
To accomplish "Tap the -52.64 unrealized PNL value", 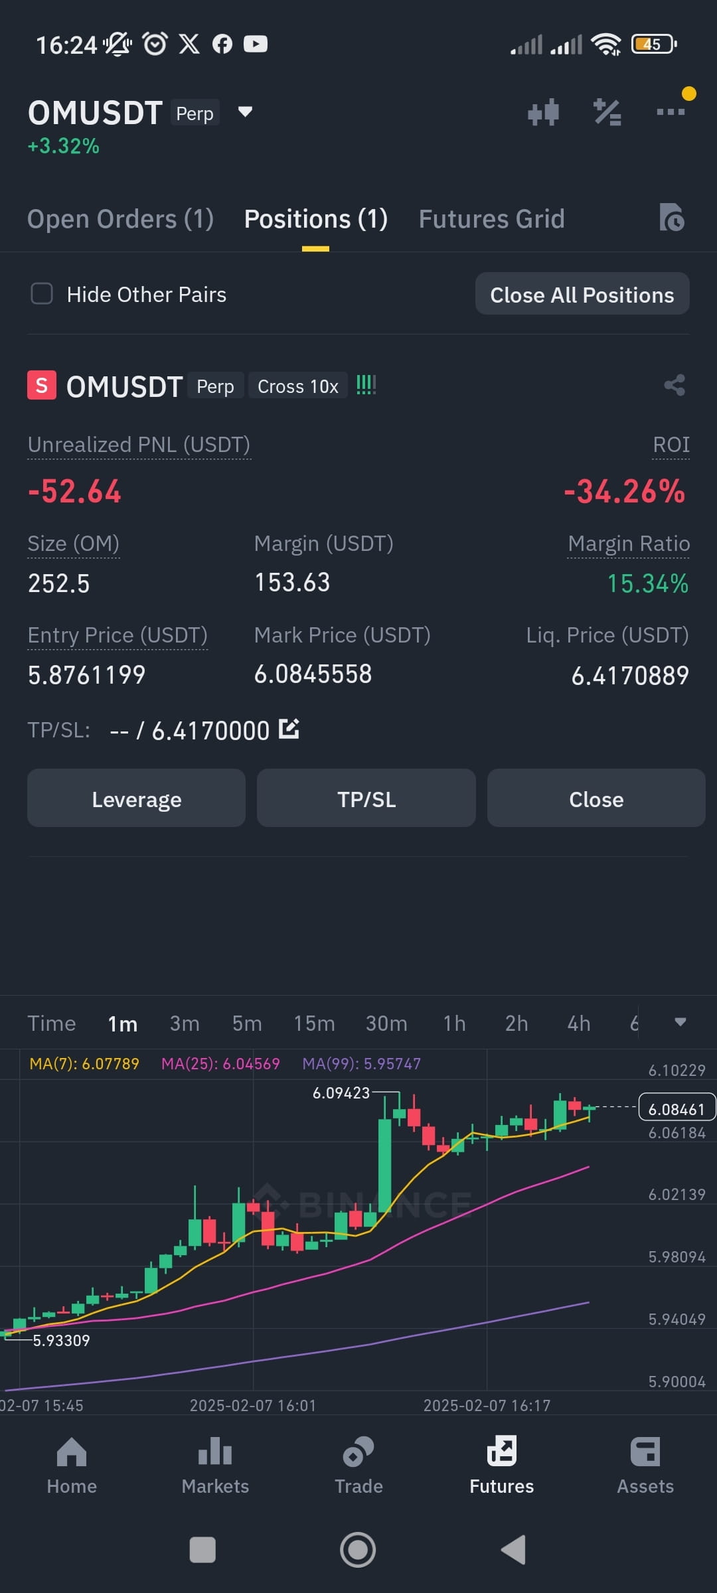I will [x=74, y=492].
